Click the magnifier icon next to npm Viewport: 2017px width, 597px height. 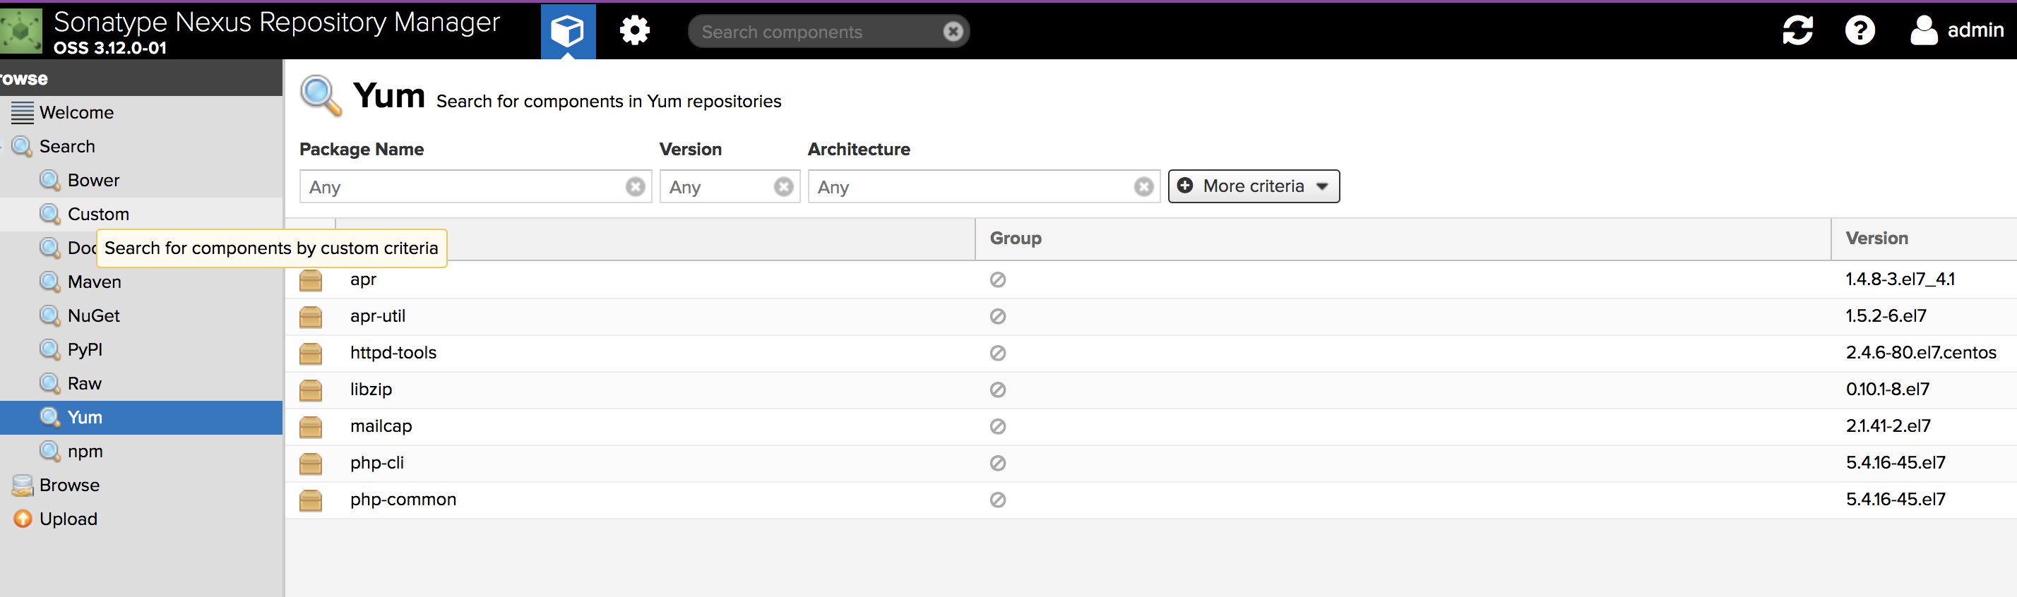click(x=50, y=452)
